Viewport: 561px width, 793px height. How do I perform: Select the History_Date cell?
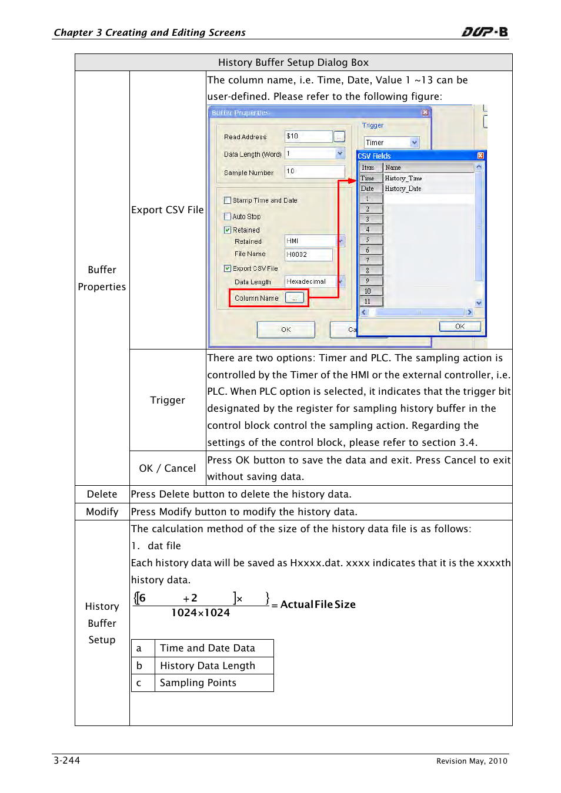429,189
